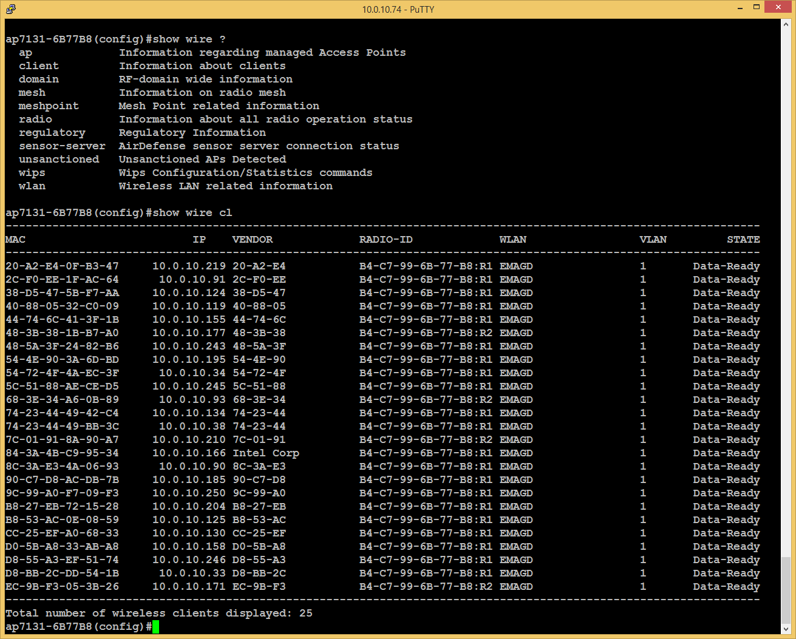The image size is (796, 639).
Task: Click IP address 10.0.10.246
Action: pos(189,560)
